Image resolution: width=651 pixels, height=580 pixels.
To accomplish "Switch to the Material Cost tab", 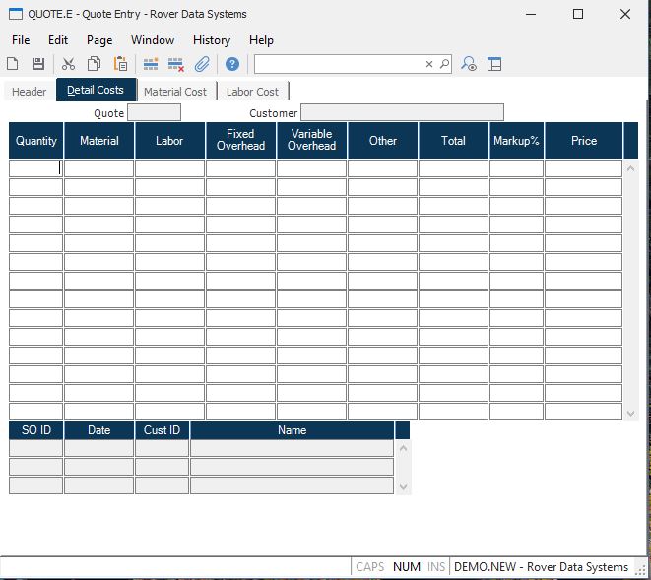I will point(175,92).
